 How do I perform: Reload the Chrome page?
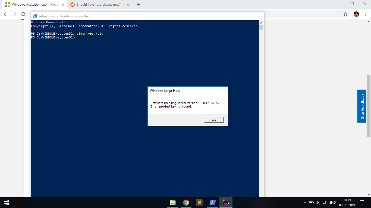(23, 14)
